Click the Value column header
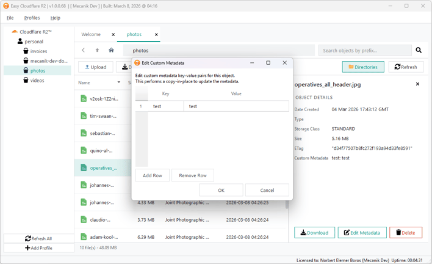The image size is (432, 264). pos(236,94)
